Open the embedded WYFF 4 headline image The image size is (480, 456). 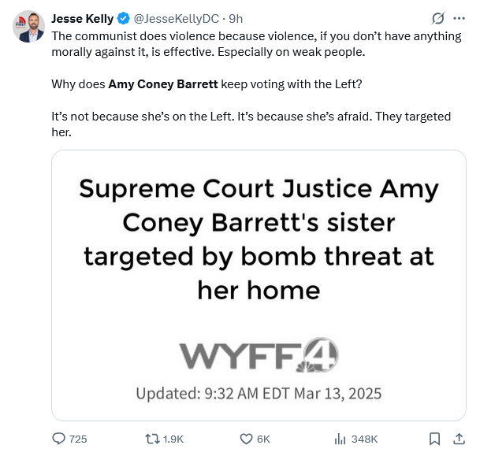259,285
